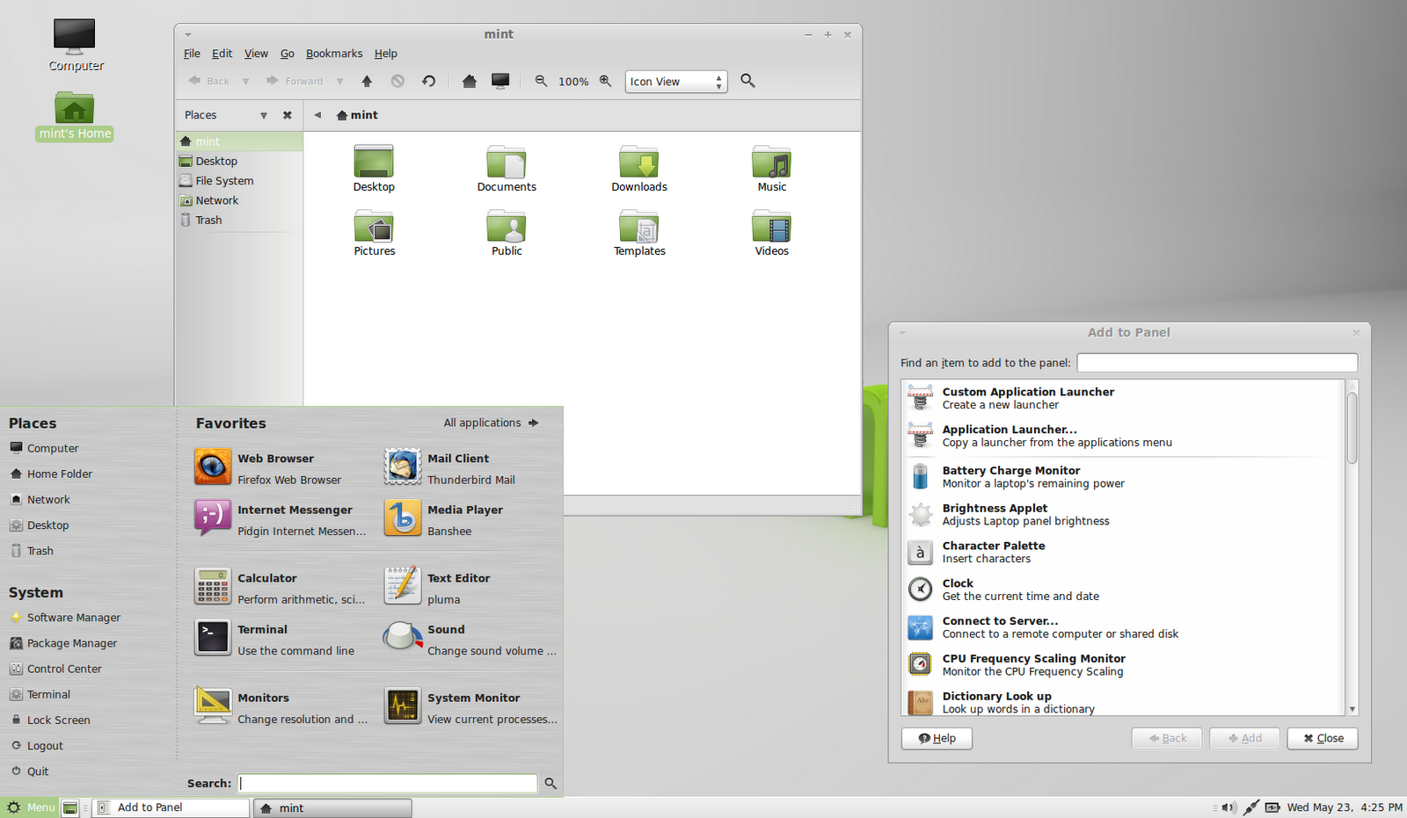Open Terminal from the Favorites list

click(264, 639)
